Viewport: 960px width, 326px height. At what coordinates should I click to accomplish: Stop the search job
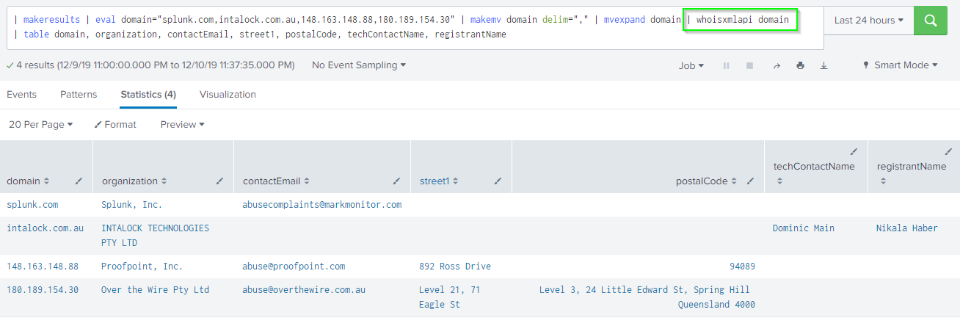point(750,65)
